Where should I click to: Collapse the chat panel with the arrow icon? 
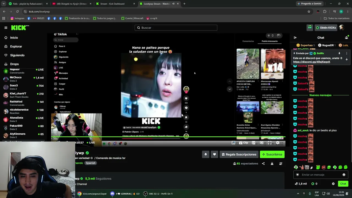[x=295, y=38]
